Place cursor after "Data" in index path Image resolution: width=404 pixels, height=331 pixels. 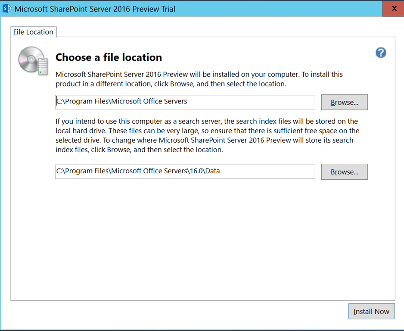pyautogui.click(x=220, y=171)
